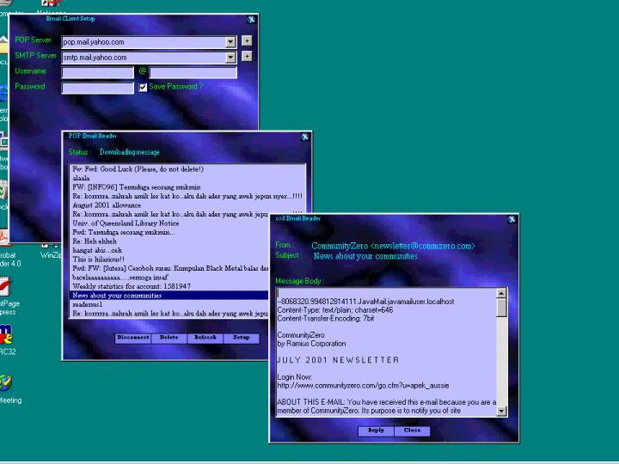
Task: Click the plus button beside POP Server
Action: point(247,40)
